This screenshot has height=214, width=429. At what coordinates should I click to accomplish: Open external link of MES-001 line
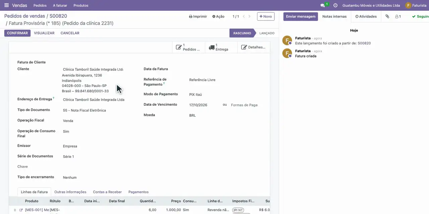click(21, 210)
